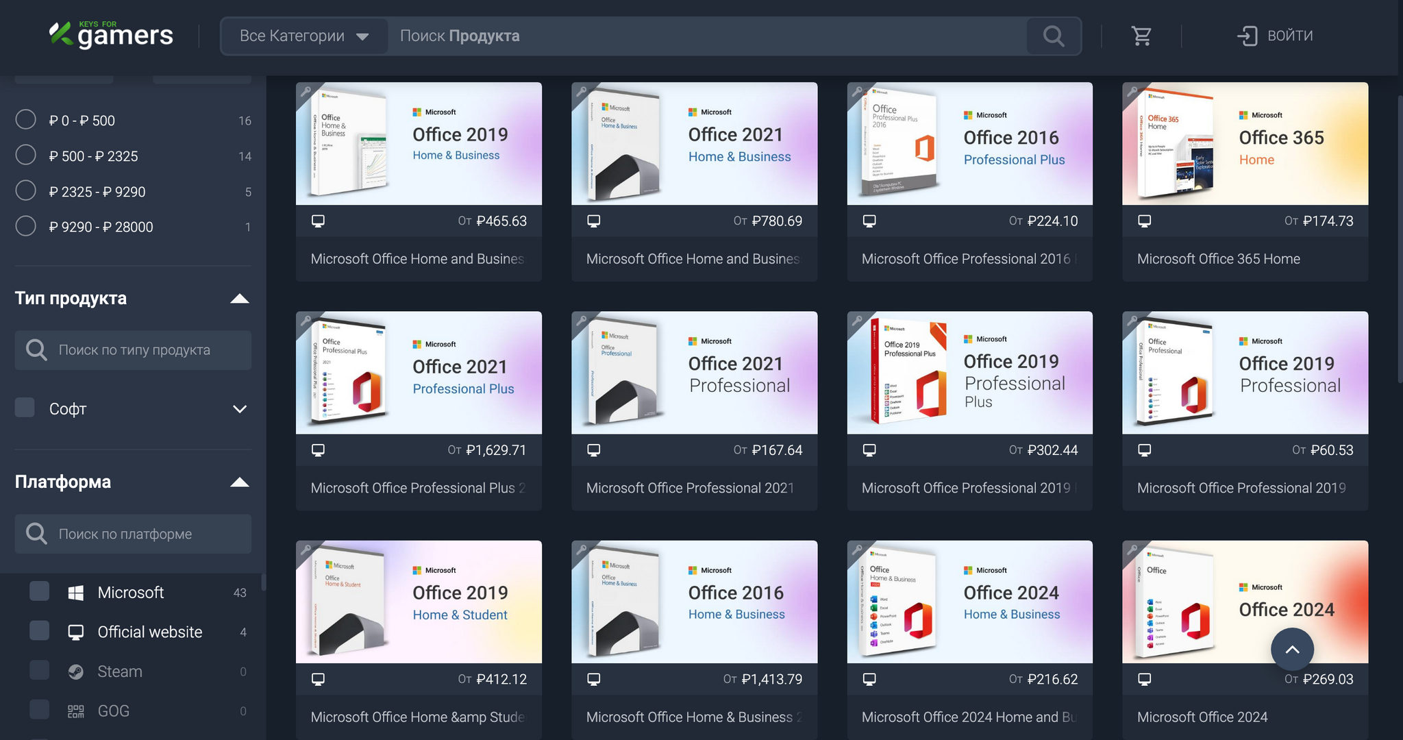The width and height of the screenshot is (1403, 740).
Task: Click the Office 2021 Professional Plus thumbnail
Action: pos(419,373)
